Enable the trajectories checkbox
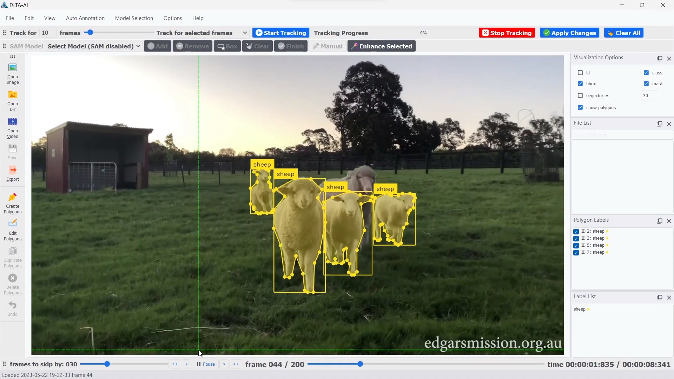 (580, 95)
